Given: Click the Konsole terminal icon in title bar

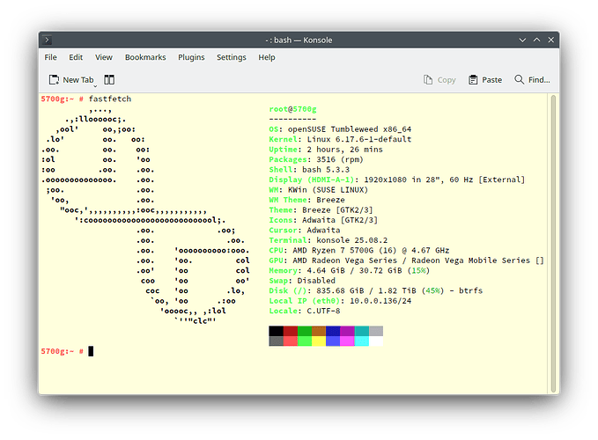Looking at the screenshot, I should point(48,40).
